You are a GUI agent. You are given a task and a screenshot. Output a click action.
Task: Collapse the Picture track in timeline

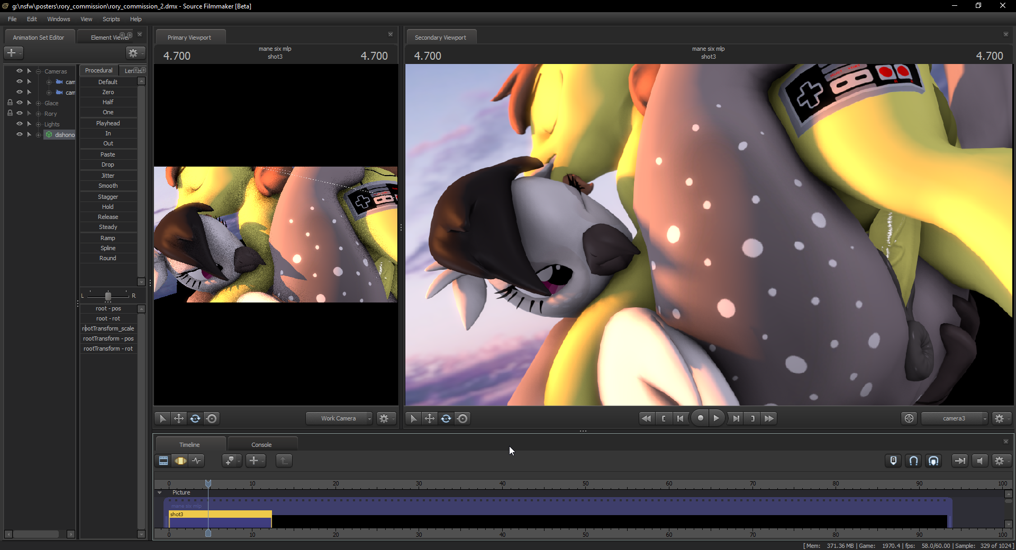click(x=160, y=492)
